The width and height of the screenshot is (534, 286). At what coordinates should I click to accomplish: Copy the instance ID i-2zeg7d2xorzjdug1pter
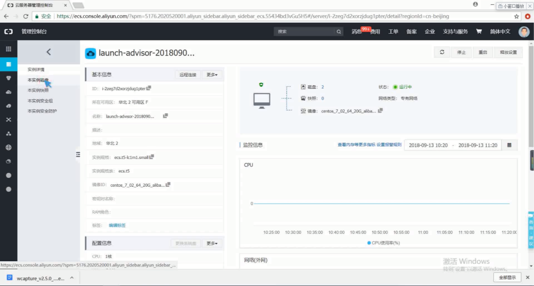[x=149, y=88]
